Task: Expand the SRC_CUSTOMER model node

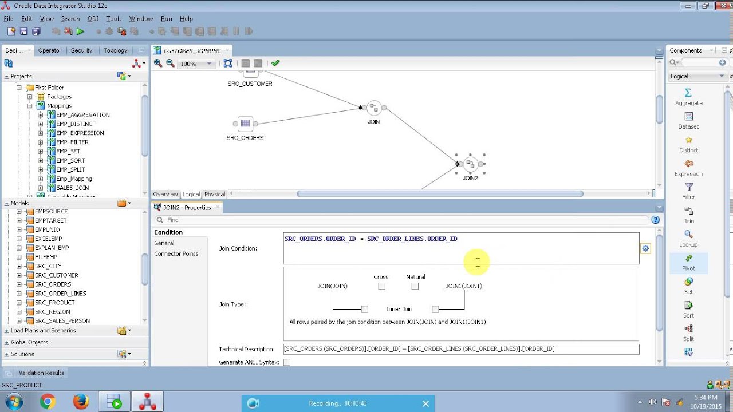Action: coord(19,275)
